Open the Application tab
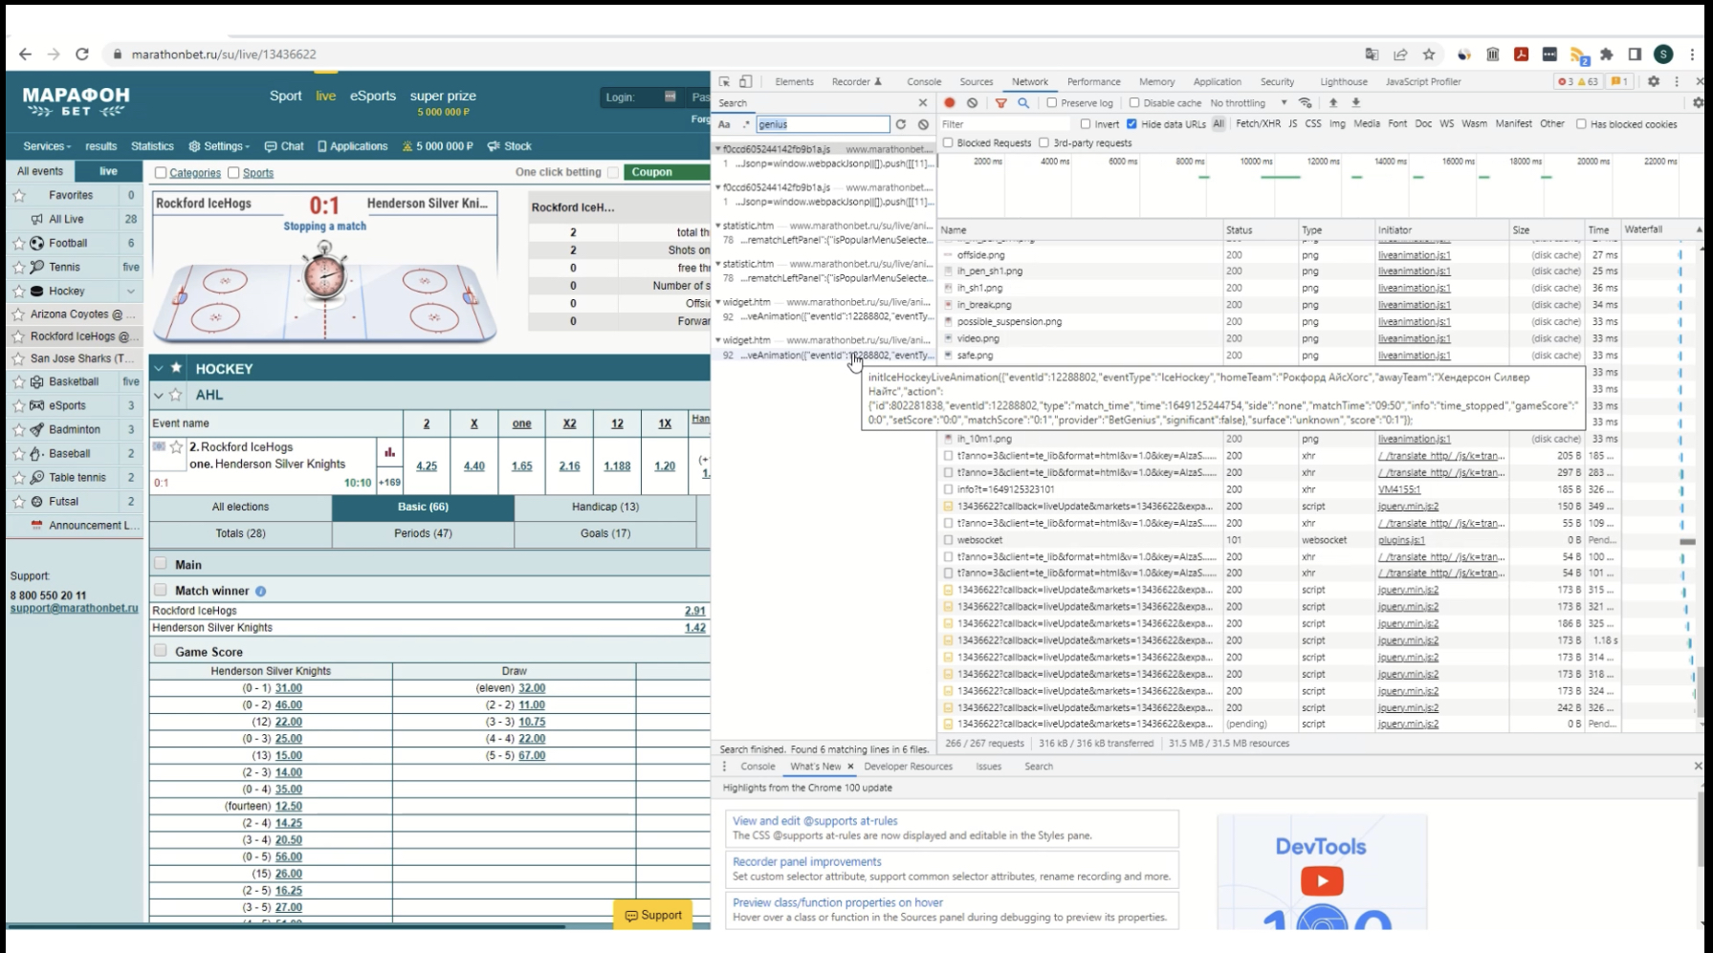 coord(1218,81)
